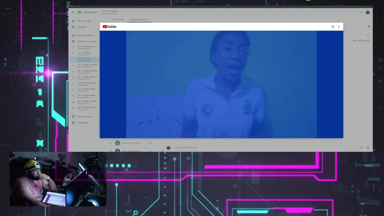Click the Calendario calendar icon
The width and height of the screenshot is (384, 216).
coord(73,27)
